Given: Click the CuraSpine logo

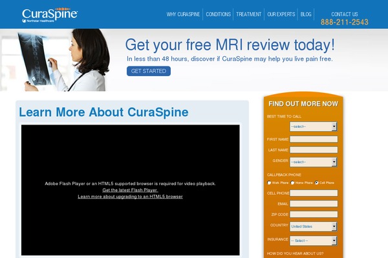Looking at the screenshot, I should tap(50, 15).
